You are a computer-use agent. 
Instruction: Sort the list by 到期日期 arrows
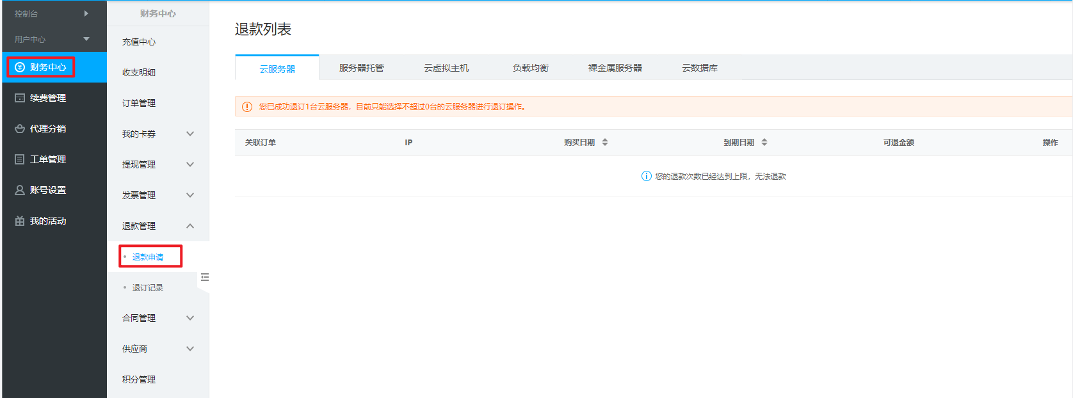pos(764,142)
